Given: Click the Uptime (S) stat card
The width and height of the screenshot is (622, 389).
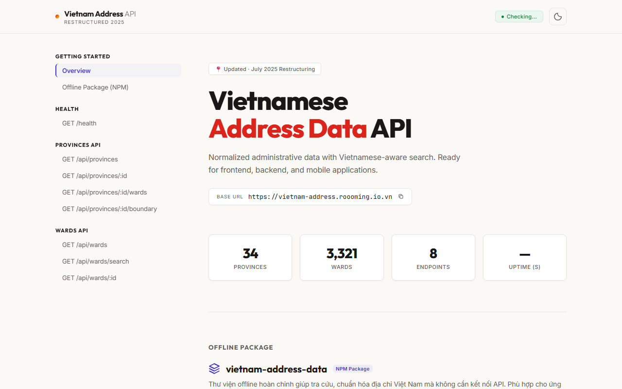Looking at the screenshot, I should [525, 257].
